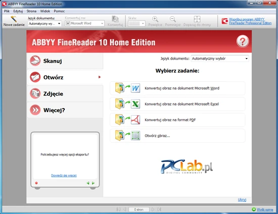Open the Plik menu
The width and height of the screenshot is (278, 214).
[x=7, y=11]
